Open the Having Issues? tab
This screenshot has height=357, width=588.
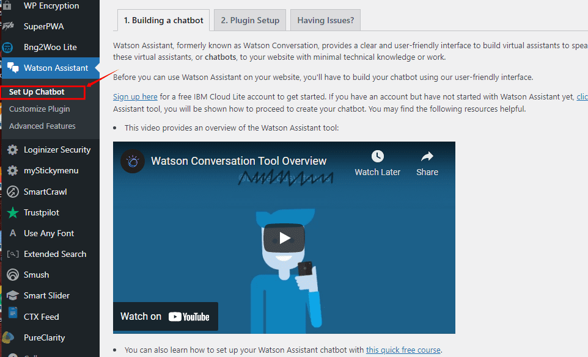[x=326, y=20]
